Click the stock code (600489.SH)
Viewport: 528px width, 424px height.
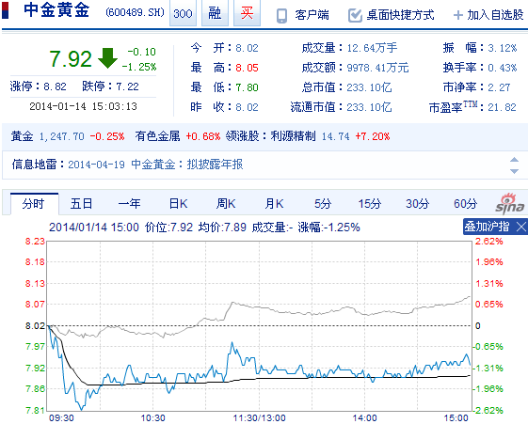tap(135, 12)
